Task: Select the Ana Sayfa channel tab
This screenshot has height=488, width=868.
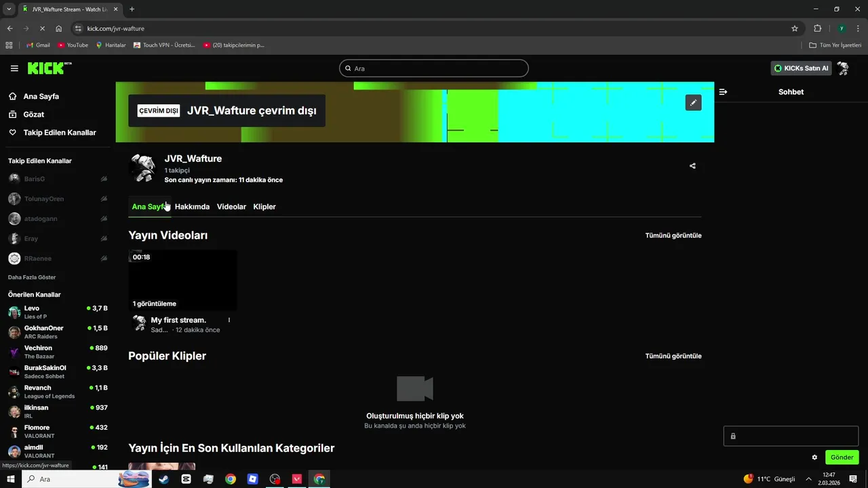Action: (149, 207)
